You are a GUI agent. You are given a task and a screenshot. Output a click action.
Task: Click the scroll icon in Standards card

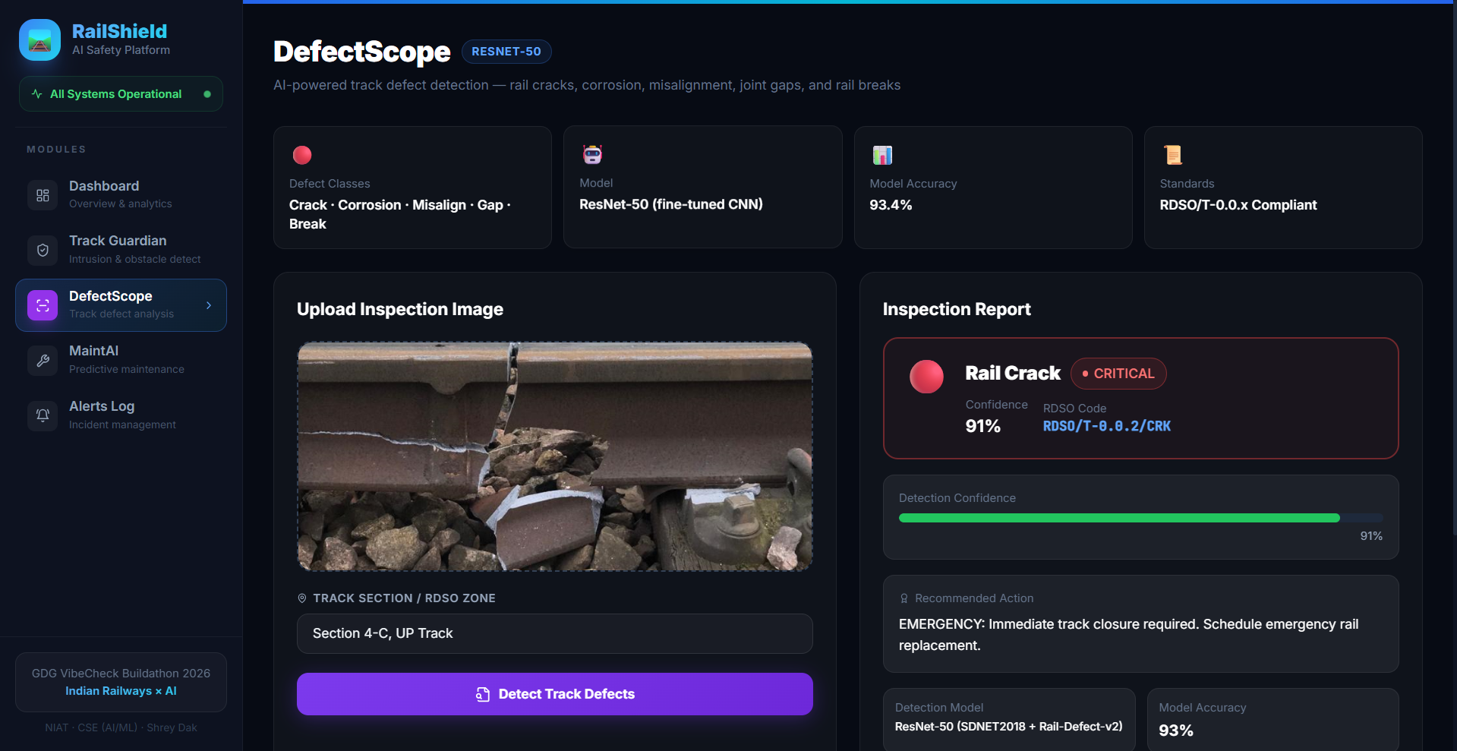coord(1173,155)
